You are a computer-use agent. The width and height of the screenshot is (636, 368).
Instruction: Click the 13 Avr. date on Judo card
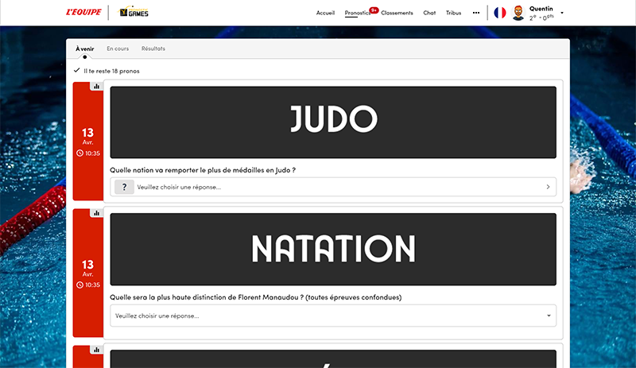click(x=87, y=137)
